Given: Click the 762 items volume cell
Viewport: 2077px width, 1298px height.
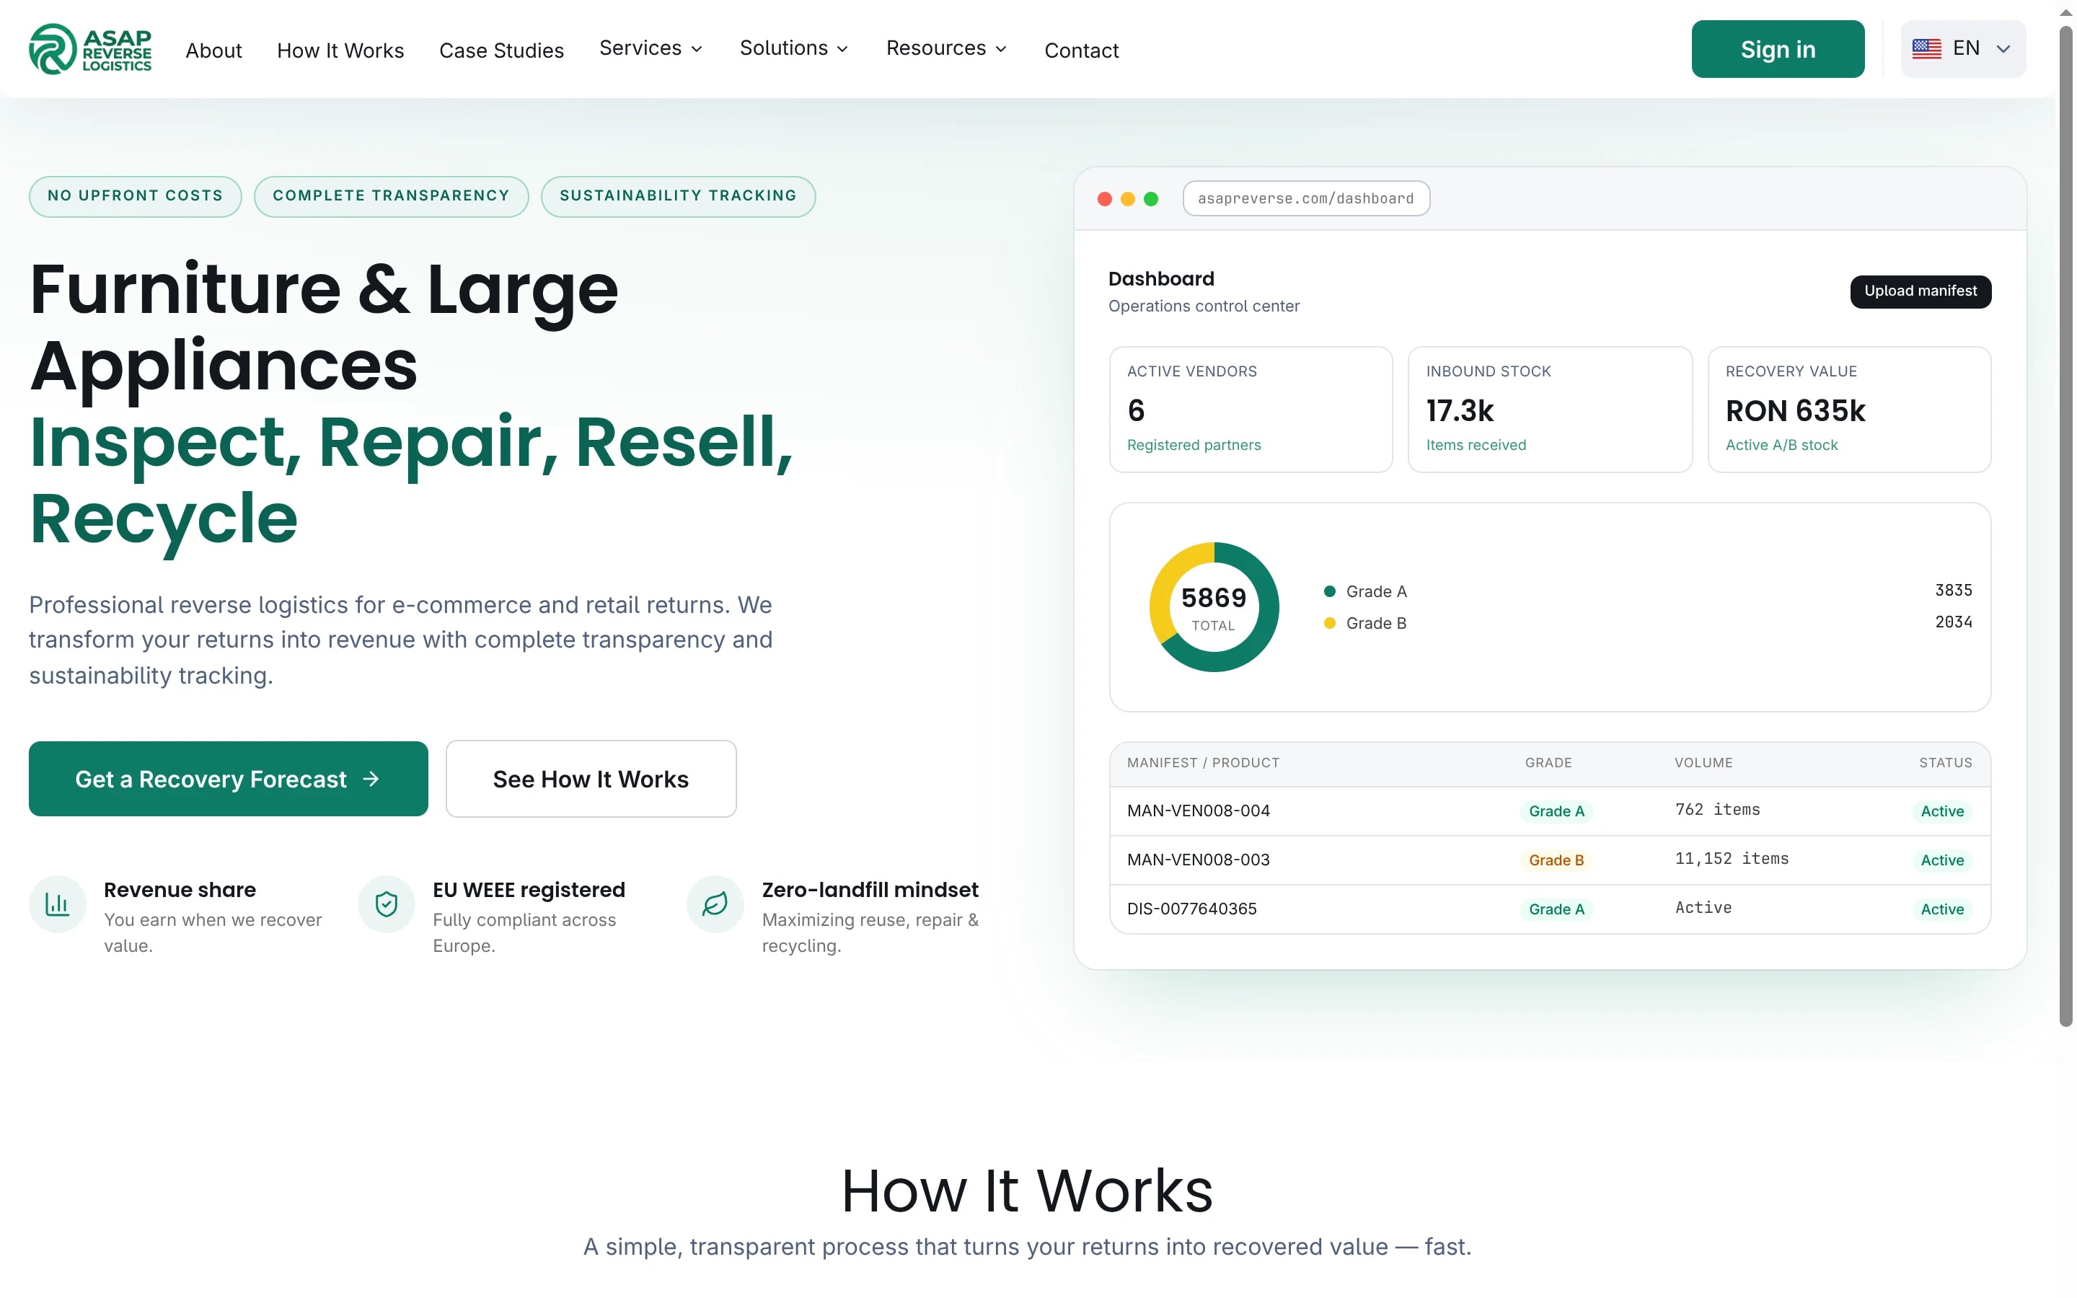Looking at the screenshot, I should tap(1717, 810).
